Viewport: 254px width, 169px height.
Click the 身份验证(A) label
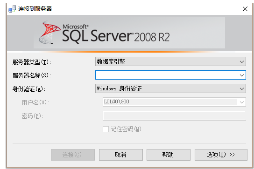click(29, 89)
